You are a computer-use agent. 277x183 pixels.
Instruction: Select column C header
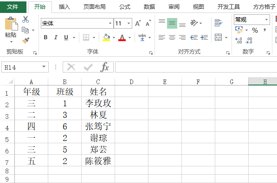[x=98, y=82]
